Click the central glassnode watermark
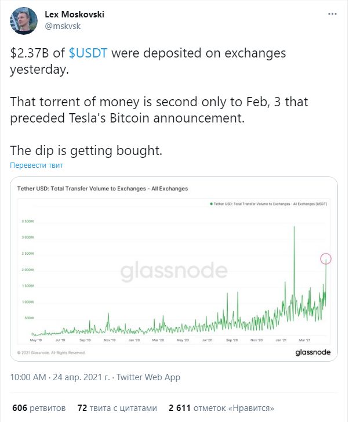The width and height of the screenshot is (349, 422). coord(174,270)
